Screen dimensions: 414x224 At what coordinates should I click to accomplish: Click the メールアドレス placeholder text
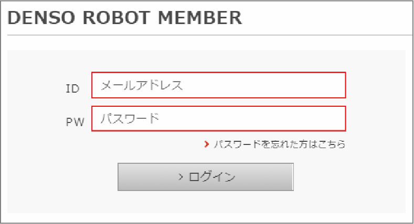click(x=142, y=85)
